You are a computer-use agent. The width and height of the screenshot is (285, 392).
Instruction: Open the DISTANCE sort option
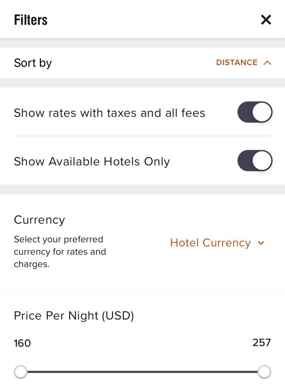[x=236, y=63]
